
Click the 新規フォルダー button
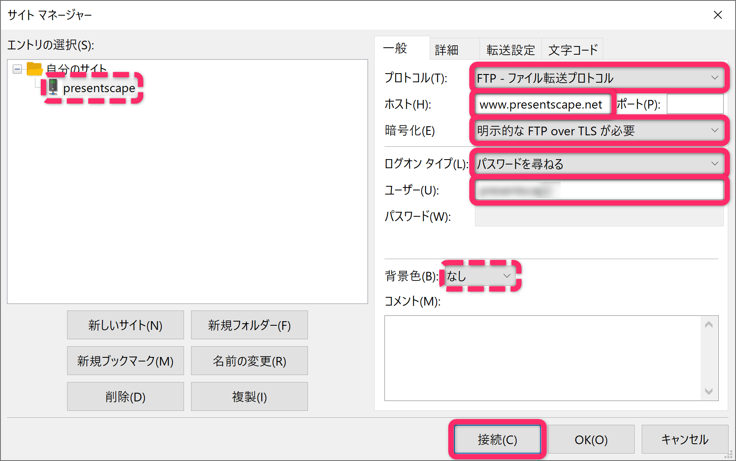click(x=249, y=325)
